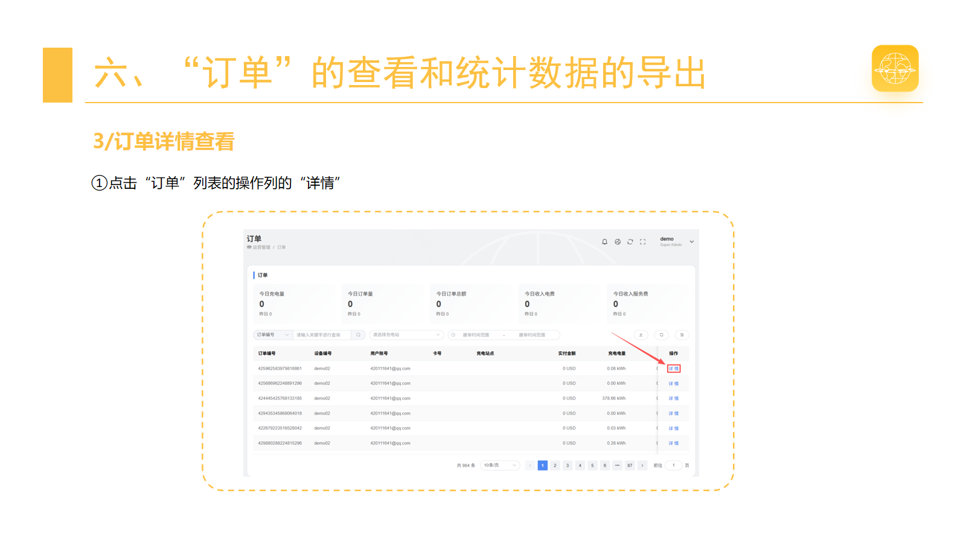966x543 pixels.
Task: Click the start date range input
Action: (476, 335)
